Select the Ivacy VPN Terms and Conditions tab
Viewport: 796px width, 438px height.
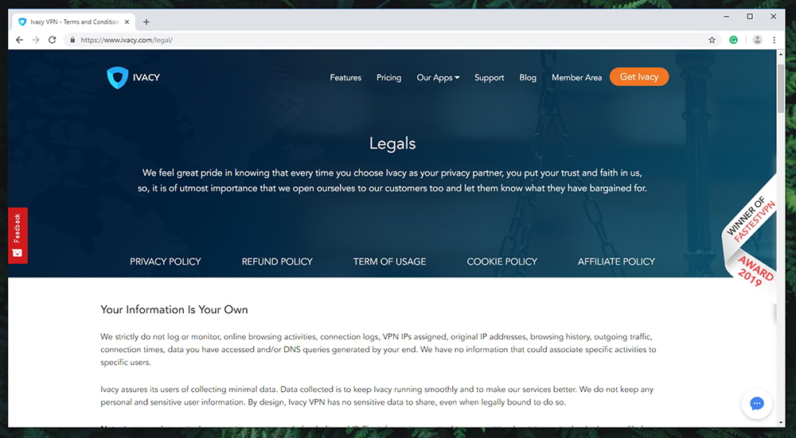click(x=73, y=21)
